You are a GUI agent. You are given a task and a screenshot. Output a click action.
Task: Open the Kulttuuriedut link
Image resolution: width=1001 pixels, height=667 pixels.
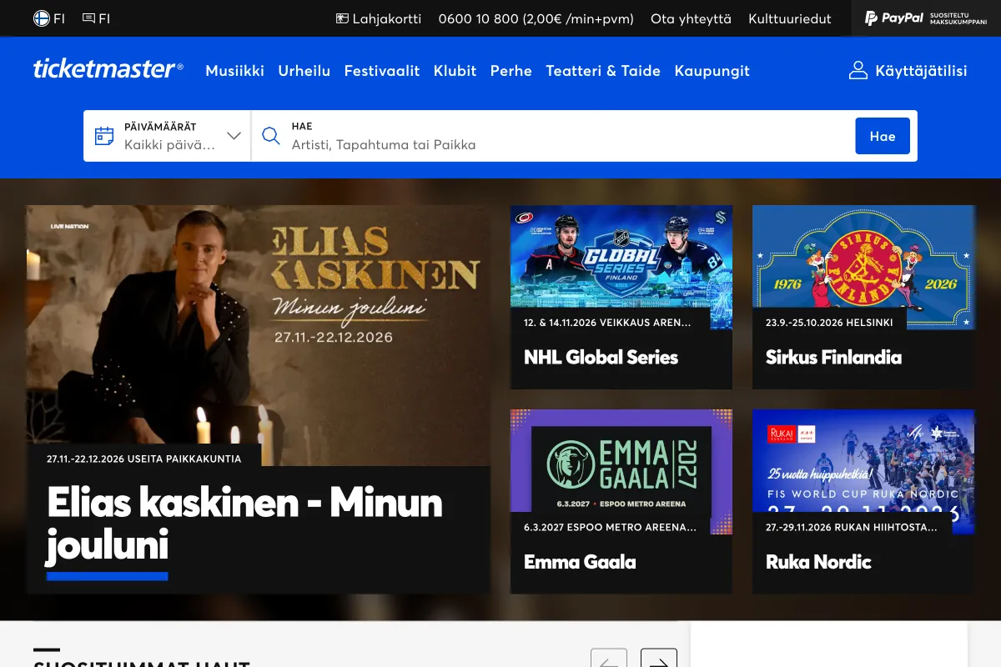pyautogui.click(x=790, y=18)
